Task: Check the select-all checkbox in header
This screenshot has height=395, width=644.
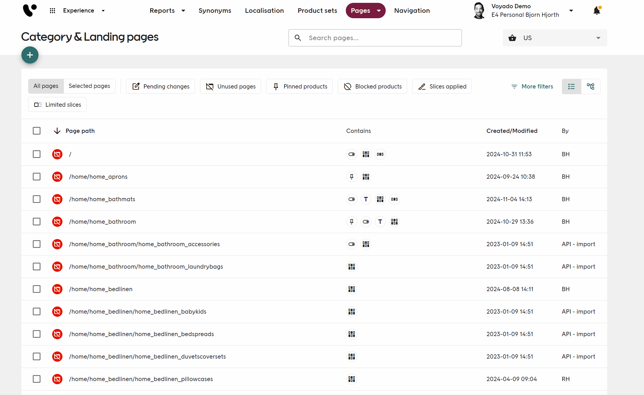Action: (x=36, y=131)
